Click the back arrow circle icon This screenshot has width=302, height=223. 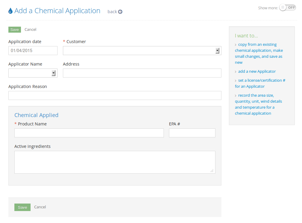click(120, 12)
